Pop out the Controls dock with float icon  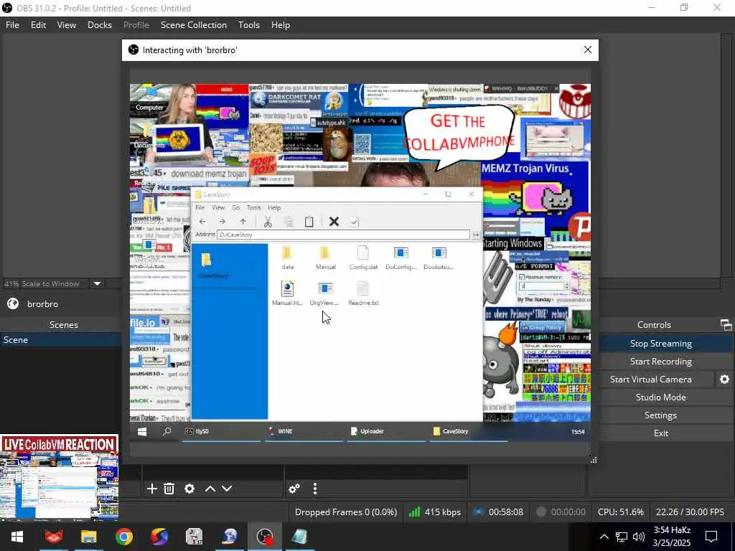[726, 324]
